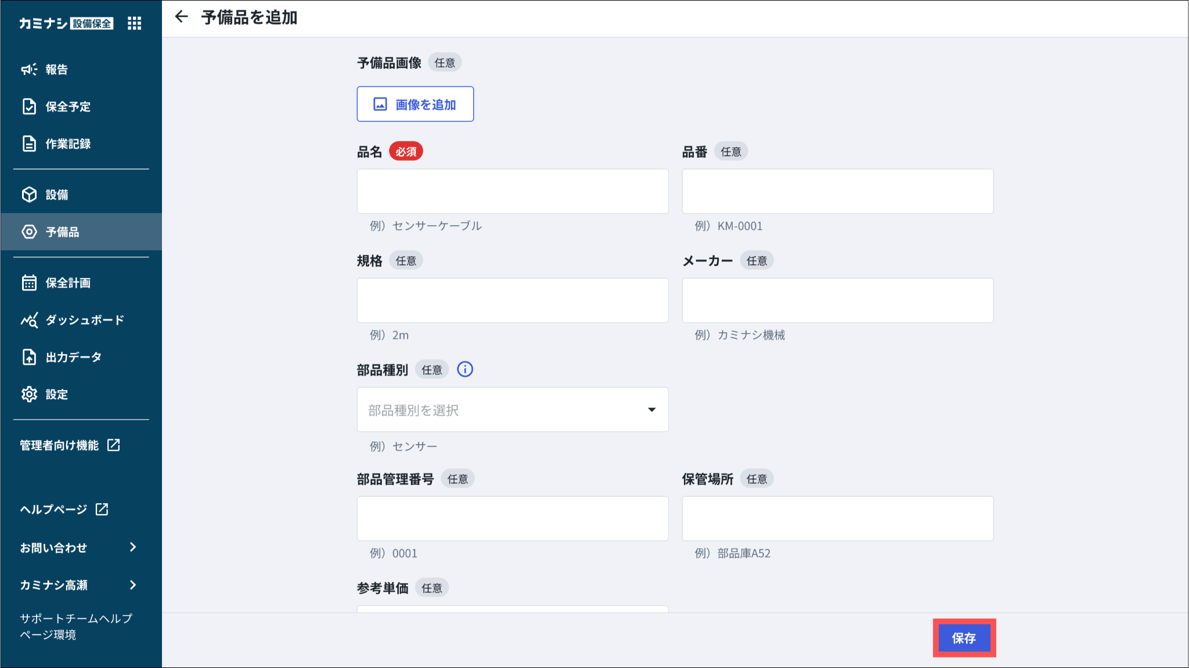Click the 設備 cube icon in sidebar
Viewport: 1189px width, 668px height.
click(29, 194)
